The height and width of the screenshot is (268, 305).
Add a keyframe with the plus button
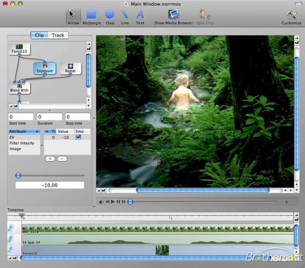pyautogui.click(x=50, y=159)
